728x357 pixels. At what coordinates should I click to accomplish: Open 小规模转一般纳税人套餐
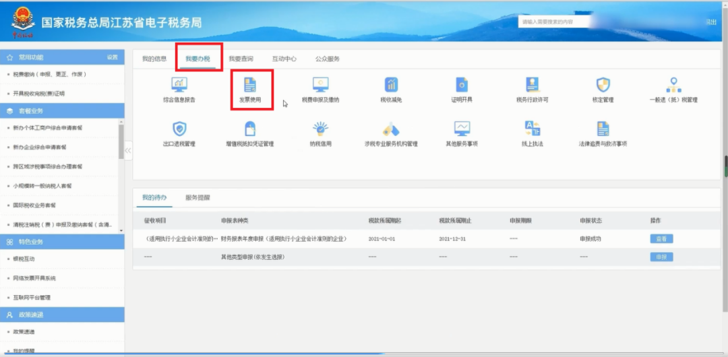tap(42, 186)
